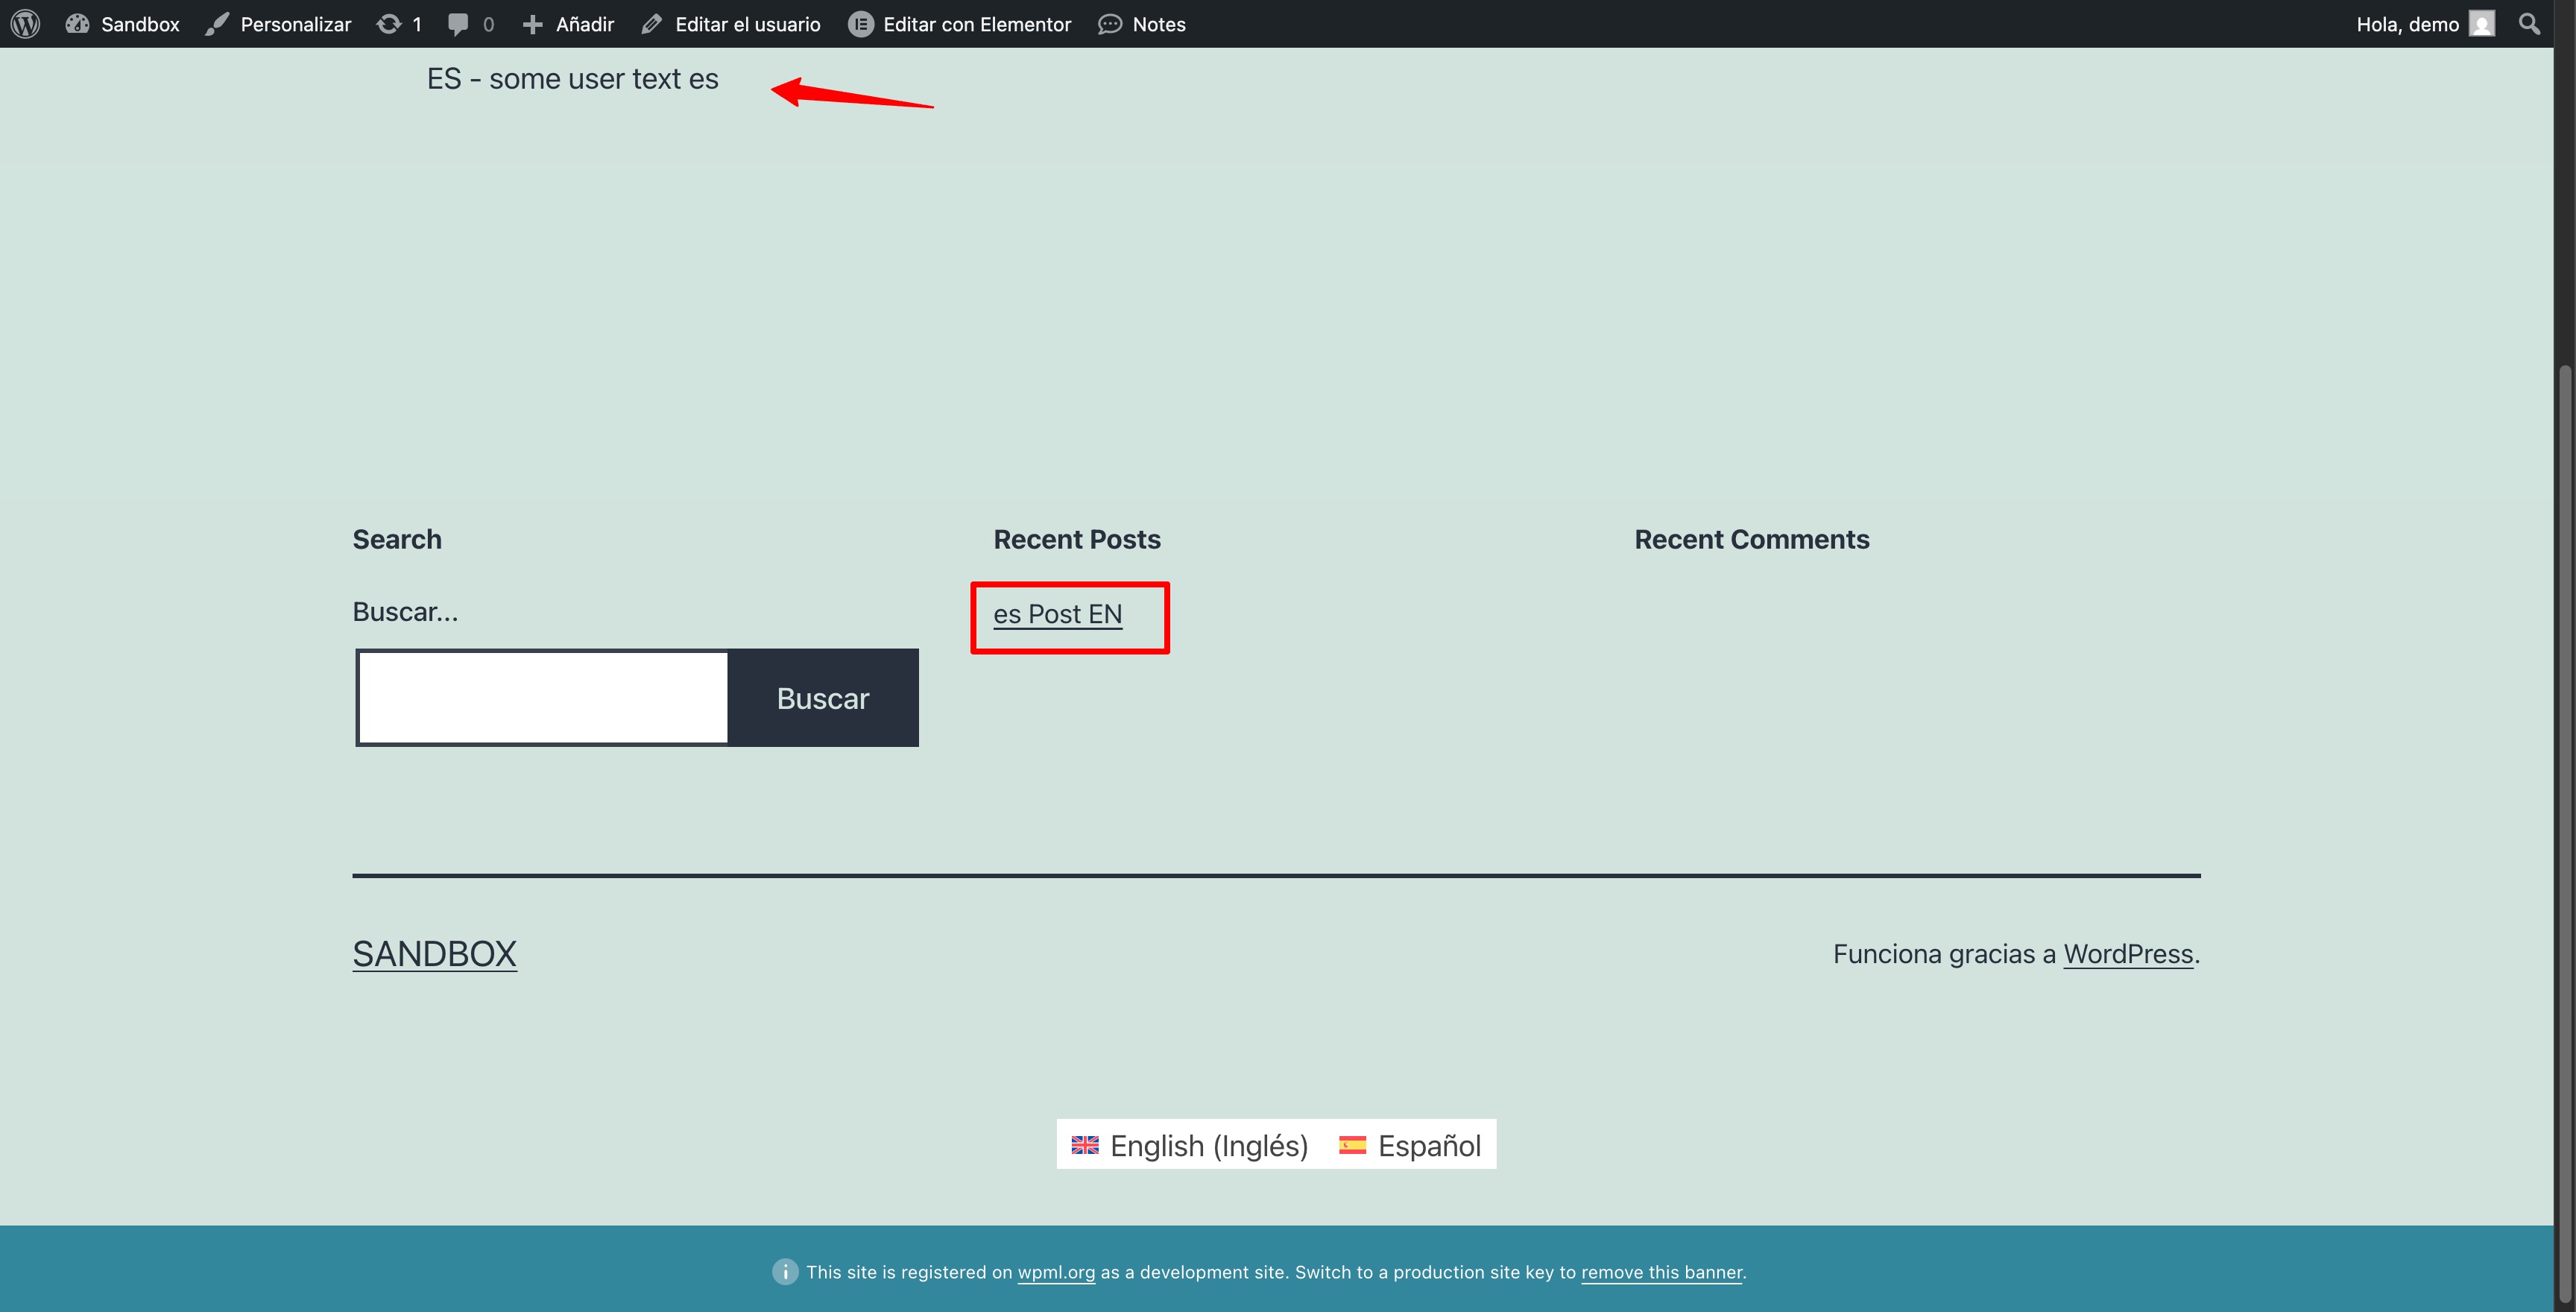The width and height of the screenshot is (2576, 1312).
Task: Click the Editar el usuario pencil icon
Action: (652, 24)
